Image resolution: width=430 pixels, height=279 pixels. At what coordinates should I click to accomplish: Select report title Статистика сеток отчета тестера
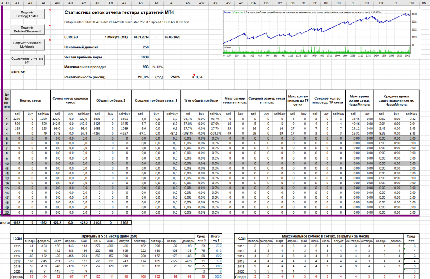tap(119, 13)
